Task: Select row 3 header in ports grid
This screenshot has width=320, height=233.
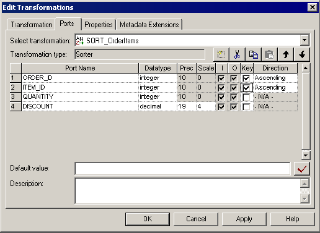Action: [x=16, y=96]
